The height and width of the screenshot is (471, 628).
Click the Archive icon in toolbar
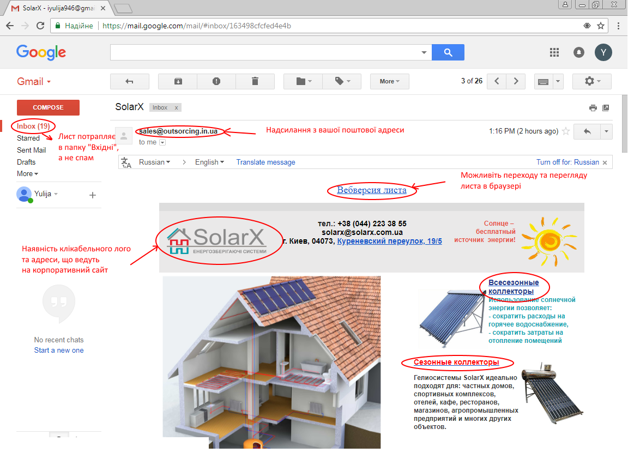pos(178,81)
